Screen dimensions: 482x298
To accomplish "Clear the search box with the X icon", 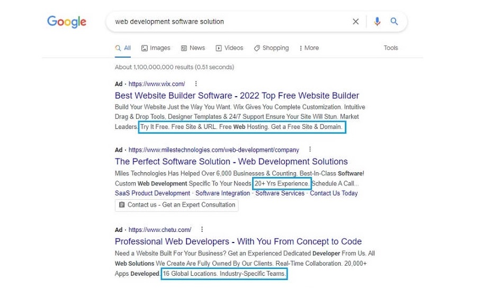I will coord(355,22).
